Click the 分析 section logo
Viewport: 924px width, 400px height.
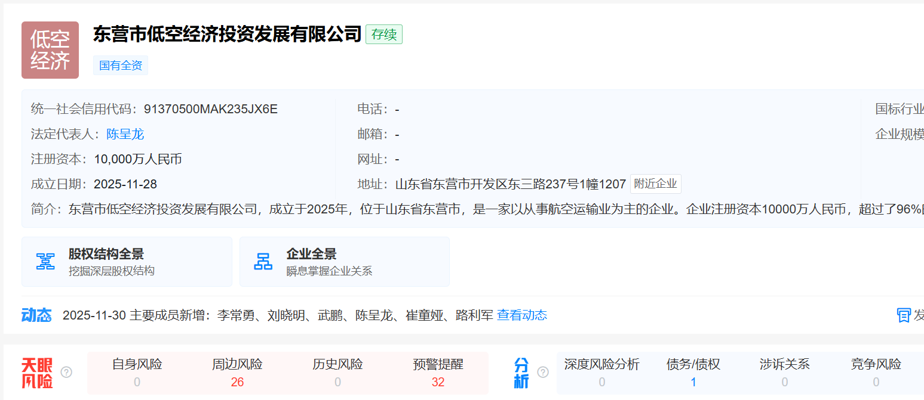(x=521, y=373)
